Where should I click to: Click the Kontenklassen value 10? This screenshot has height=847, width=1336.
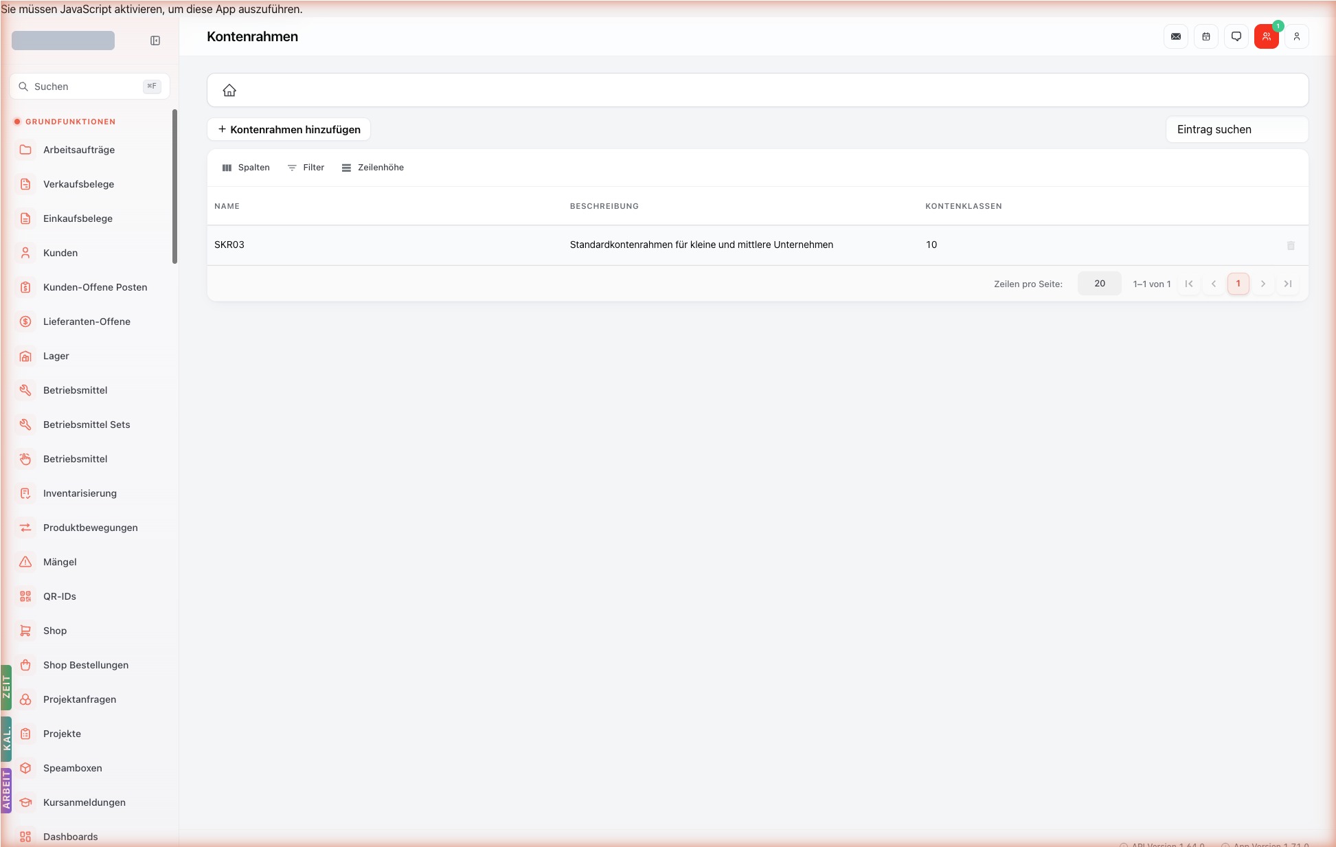[x=931, y=245]
